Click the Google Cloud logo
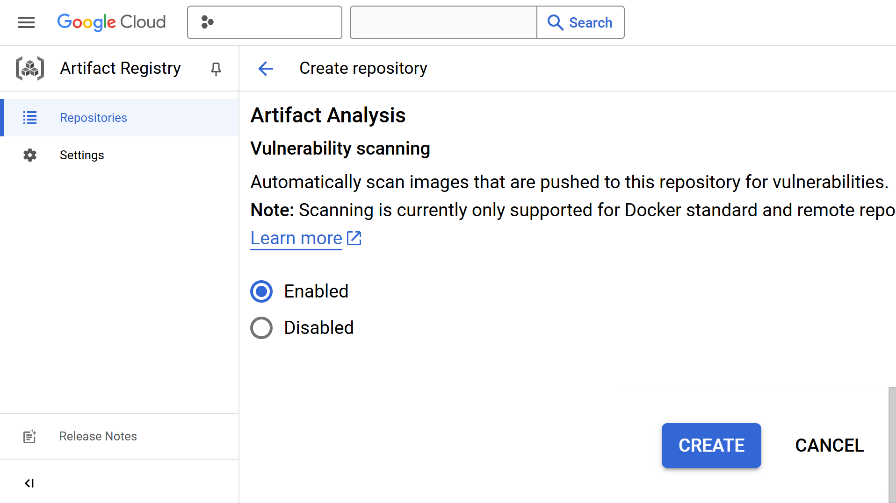 111,22
